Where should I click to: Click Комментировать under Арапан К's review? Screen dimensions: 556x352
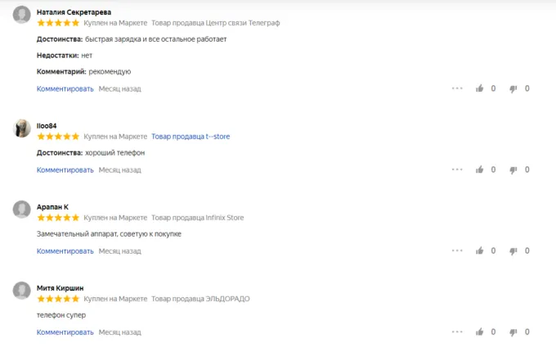click(x=65, y=251)
